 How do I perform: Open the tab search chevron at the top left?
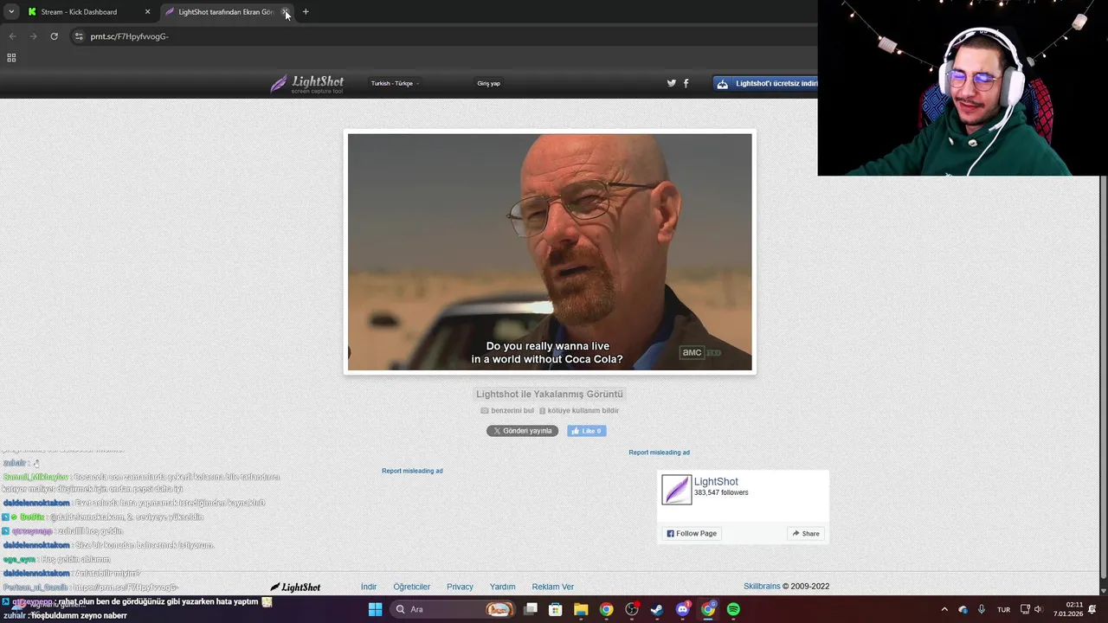tap(11, 12)
